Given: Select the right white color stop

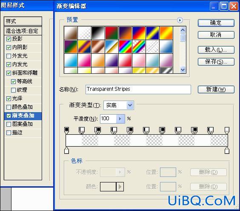Looking at the screenshot, I should coord(227,150).
